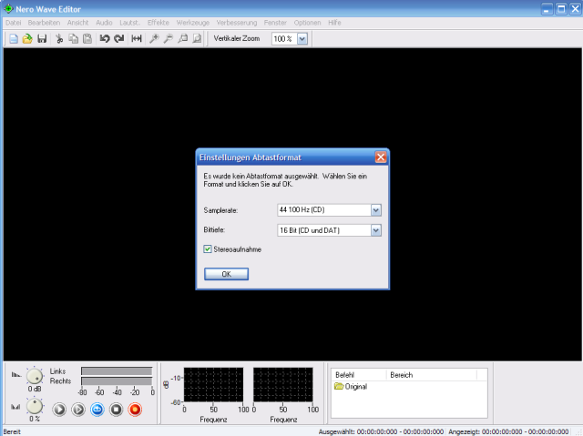Open the Lautst. menu
Screen dimensions: 583x436
point(129,23)
